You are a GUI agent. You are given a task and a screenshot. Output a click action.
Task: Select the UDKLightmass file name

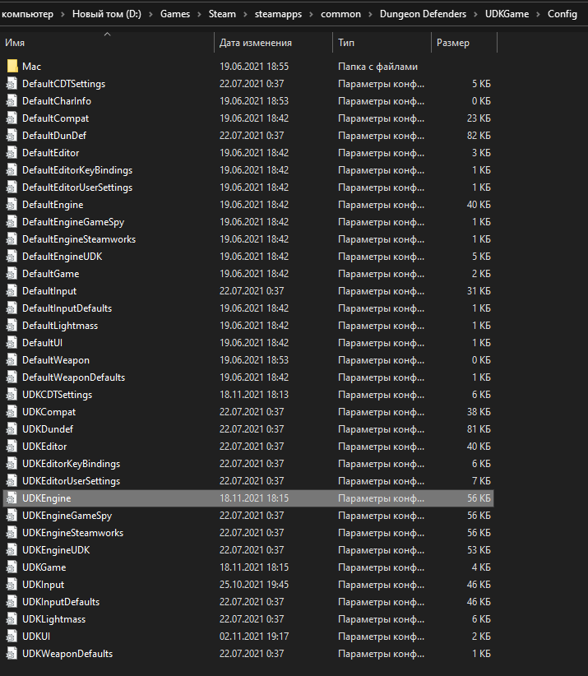tap(54, 618)
